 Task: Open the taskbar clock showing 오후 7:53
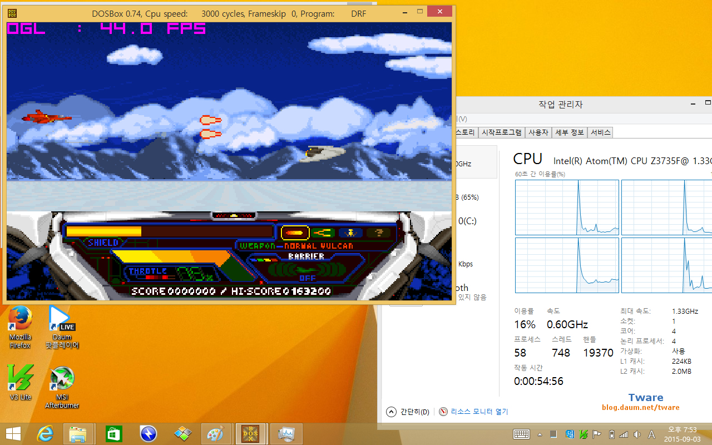click(x=681, y=434)
